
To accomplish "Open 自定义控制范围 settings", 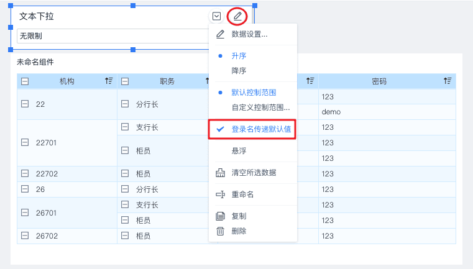I will (x=260, y=107).
